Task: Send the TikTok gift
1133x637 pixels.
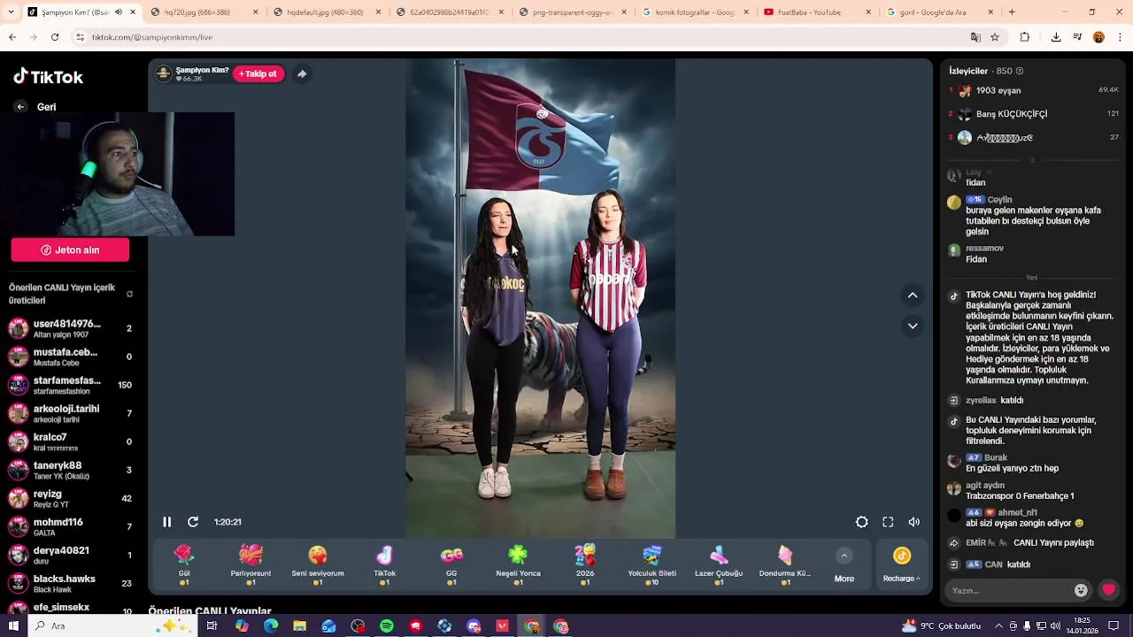Action: (x=384, y=564)
